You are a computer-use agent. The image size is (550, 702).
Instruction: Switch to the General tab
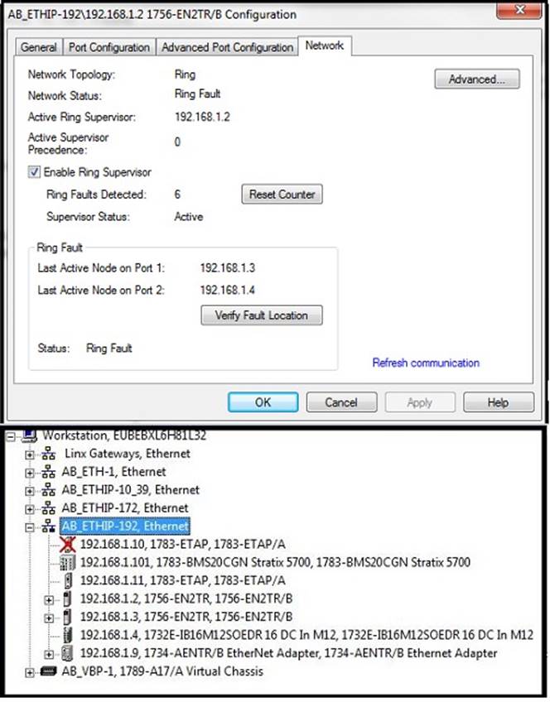[39, 47]
